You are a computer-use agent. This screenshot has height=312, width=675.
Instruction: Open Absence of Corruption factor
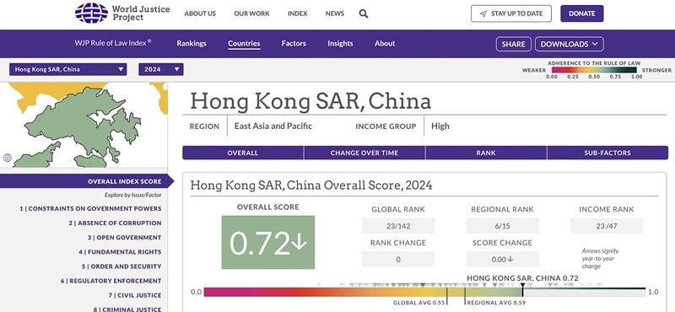(x=115, y=223)
